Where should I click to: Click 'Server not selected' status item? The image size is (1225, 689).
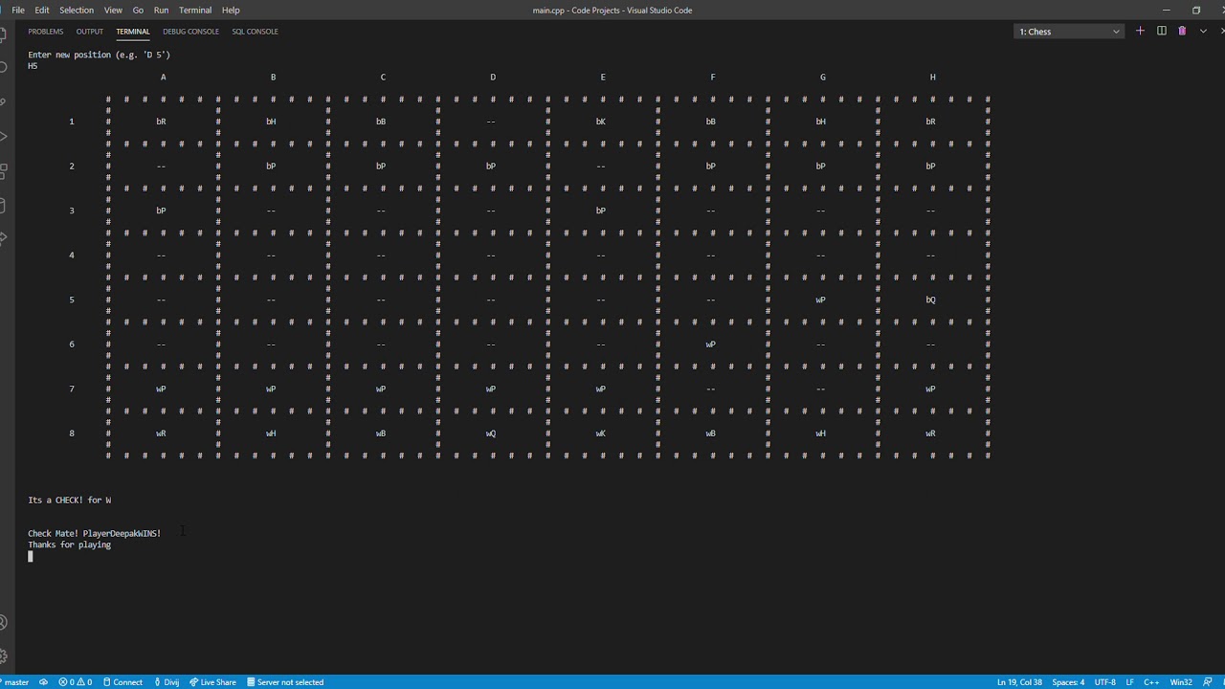285,682
